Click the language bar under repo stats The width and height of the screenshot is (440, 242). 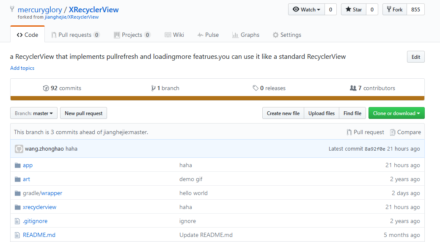click(x=217, y=98)
